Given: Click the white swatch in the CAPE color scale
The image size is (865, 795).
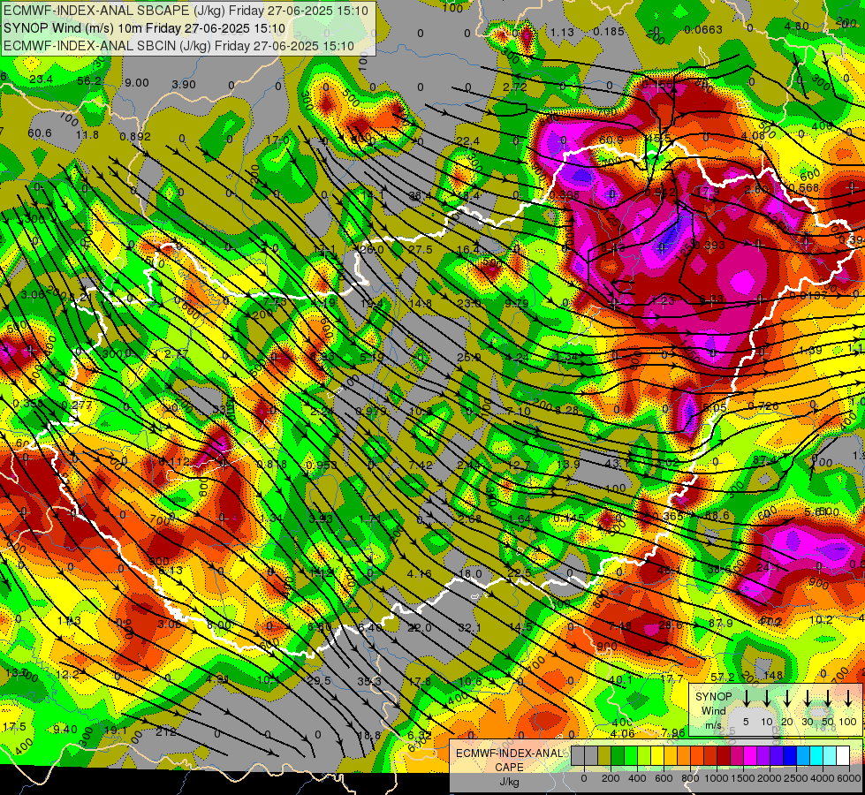Looking at the screenshot, I should (843, 755).
